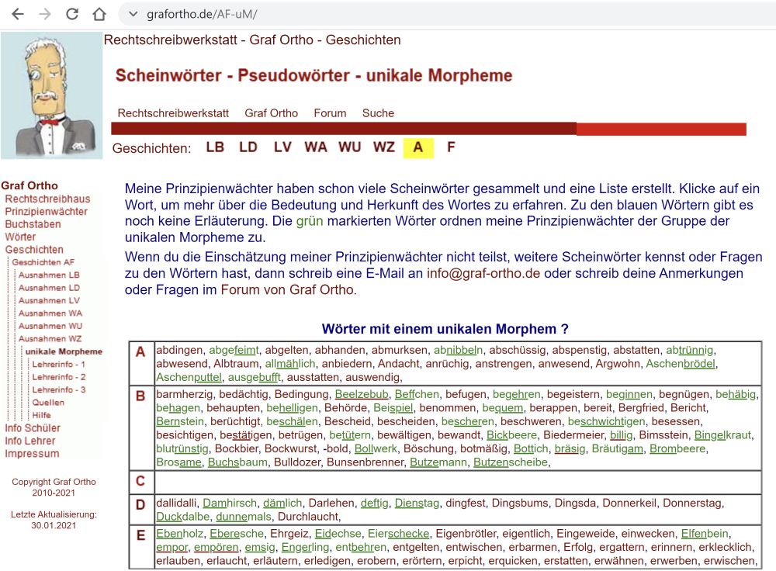Image resolution: width=776 pixels, height=571 pixels.
Task: Click the browser forward arrow
Action: (x=45, y=14)
